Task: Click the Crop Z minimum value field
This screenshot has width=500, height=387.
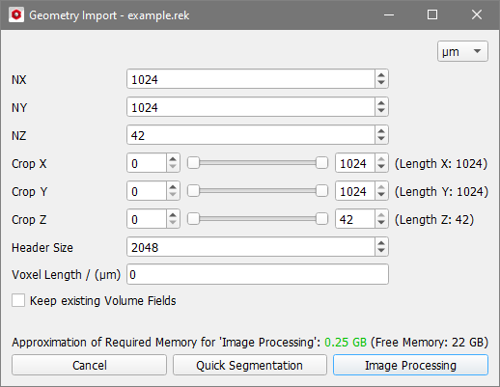Action: [x=147, y=219]
